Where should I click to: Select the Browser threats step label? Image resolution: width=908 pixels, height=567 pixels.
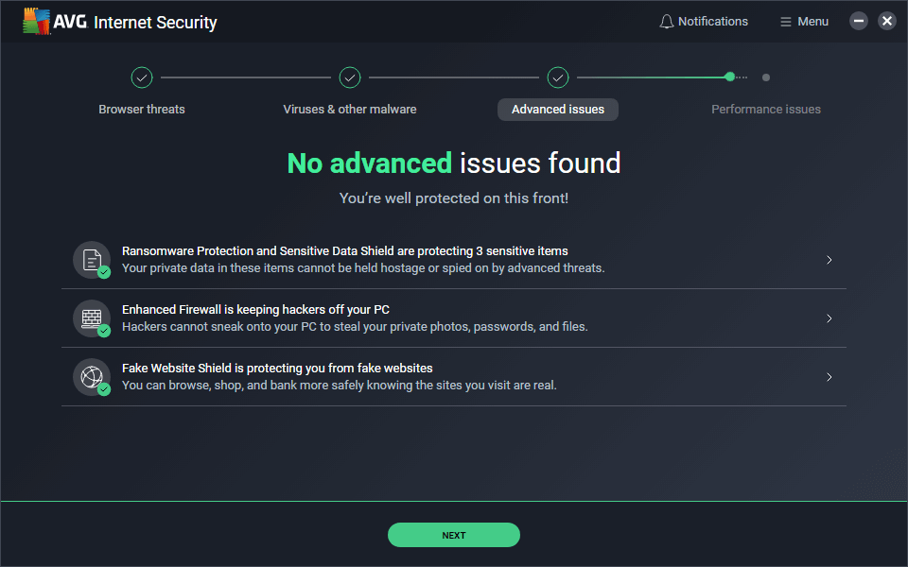coord(142,110)
